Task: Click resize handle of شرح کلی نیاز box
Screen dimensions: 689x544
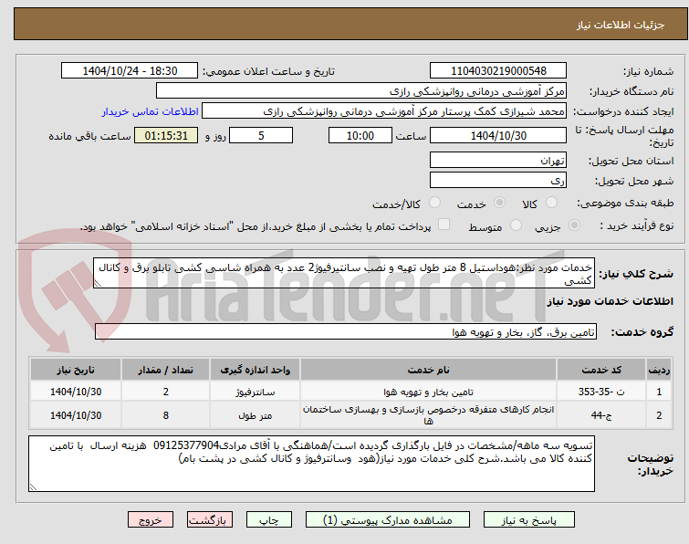Action: 98,284
